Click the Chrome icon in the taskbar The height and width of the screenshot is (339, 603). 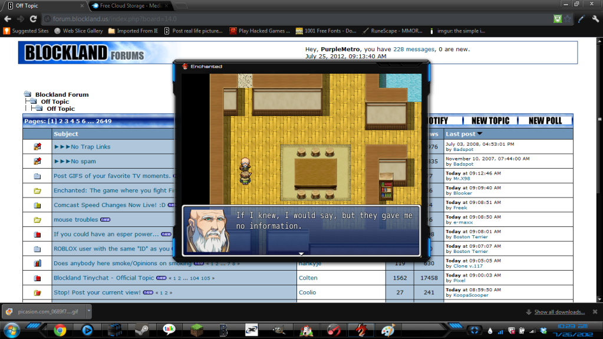(60, 330)
